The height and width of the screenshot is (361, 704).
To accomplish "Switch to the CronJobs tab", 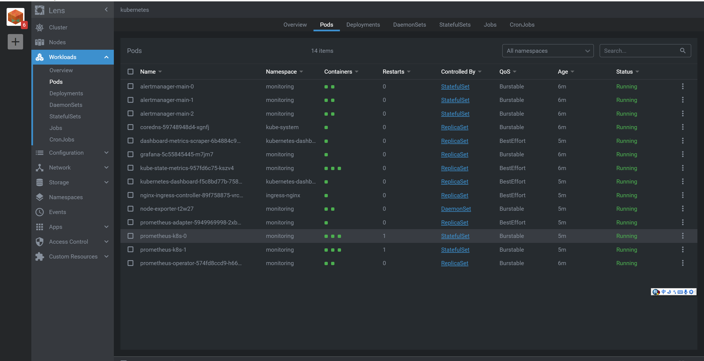I will [522, 25].
